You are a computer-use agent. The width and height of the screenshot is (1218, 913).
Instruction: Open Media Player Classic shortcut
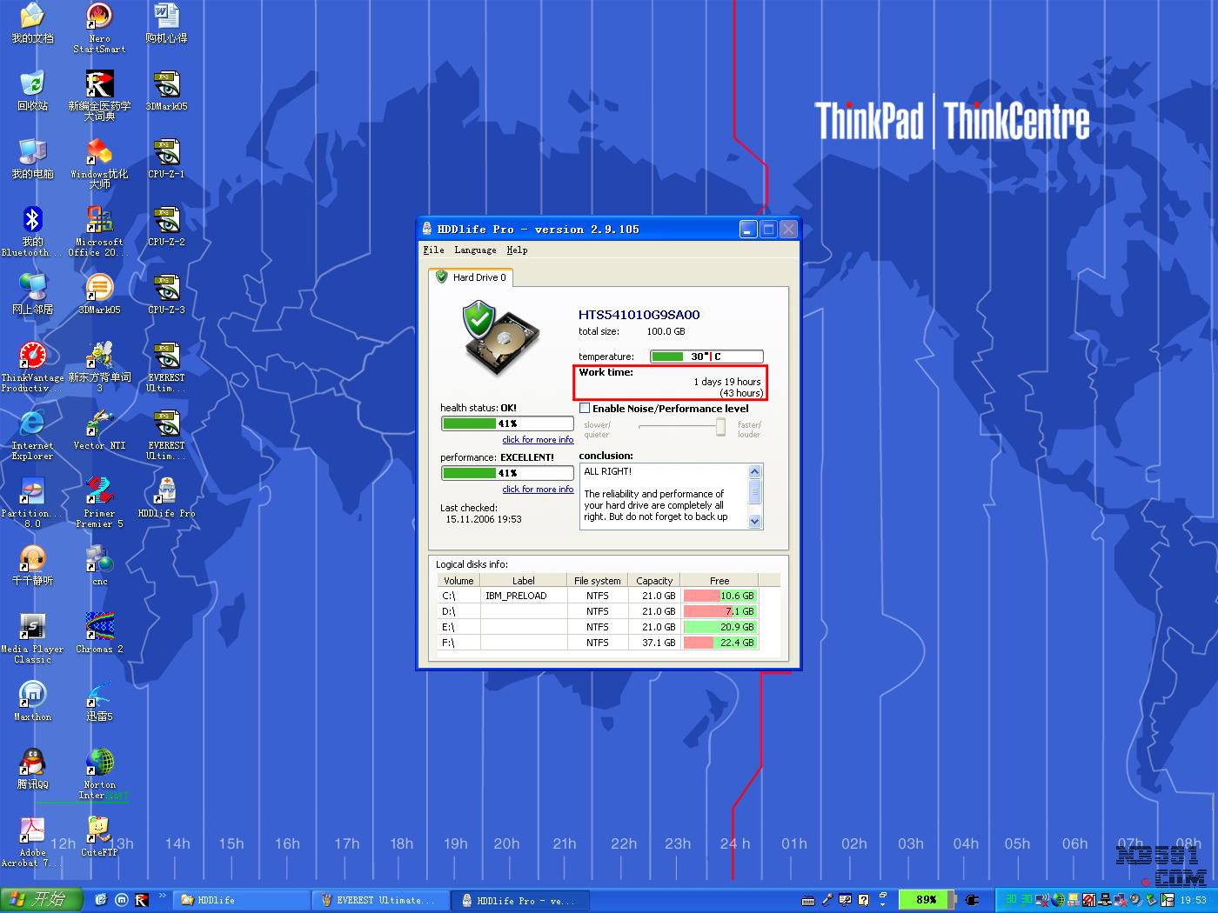[32, 628]
